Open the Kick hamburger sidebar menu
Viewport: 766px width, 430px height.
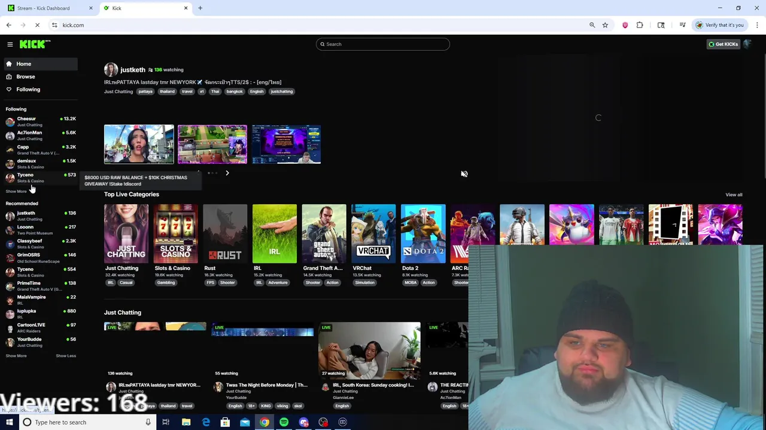tap(10, 44)
